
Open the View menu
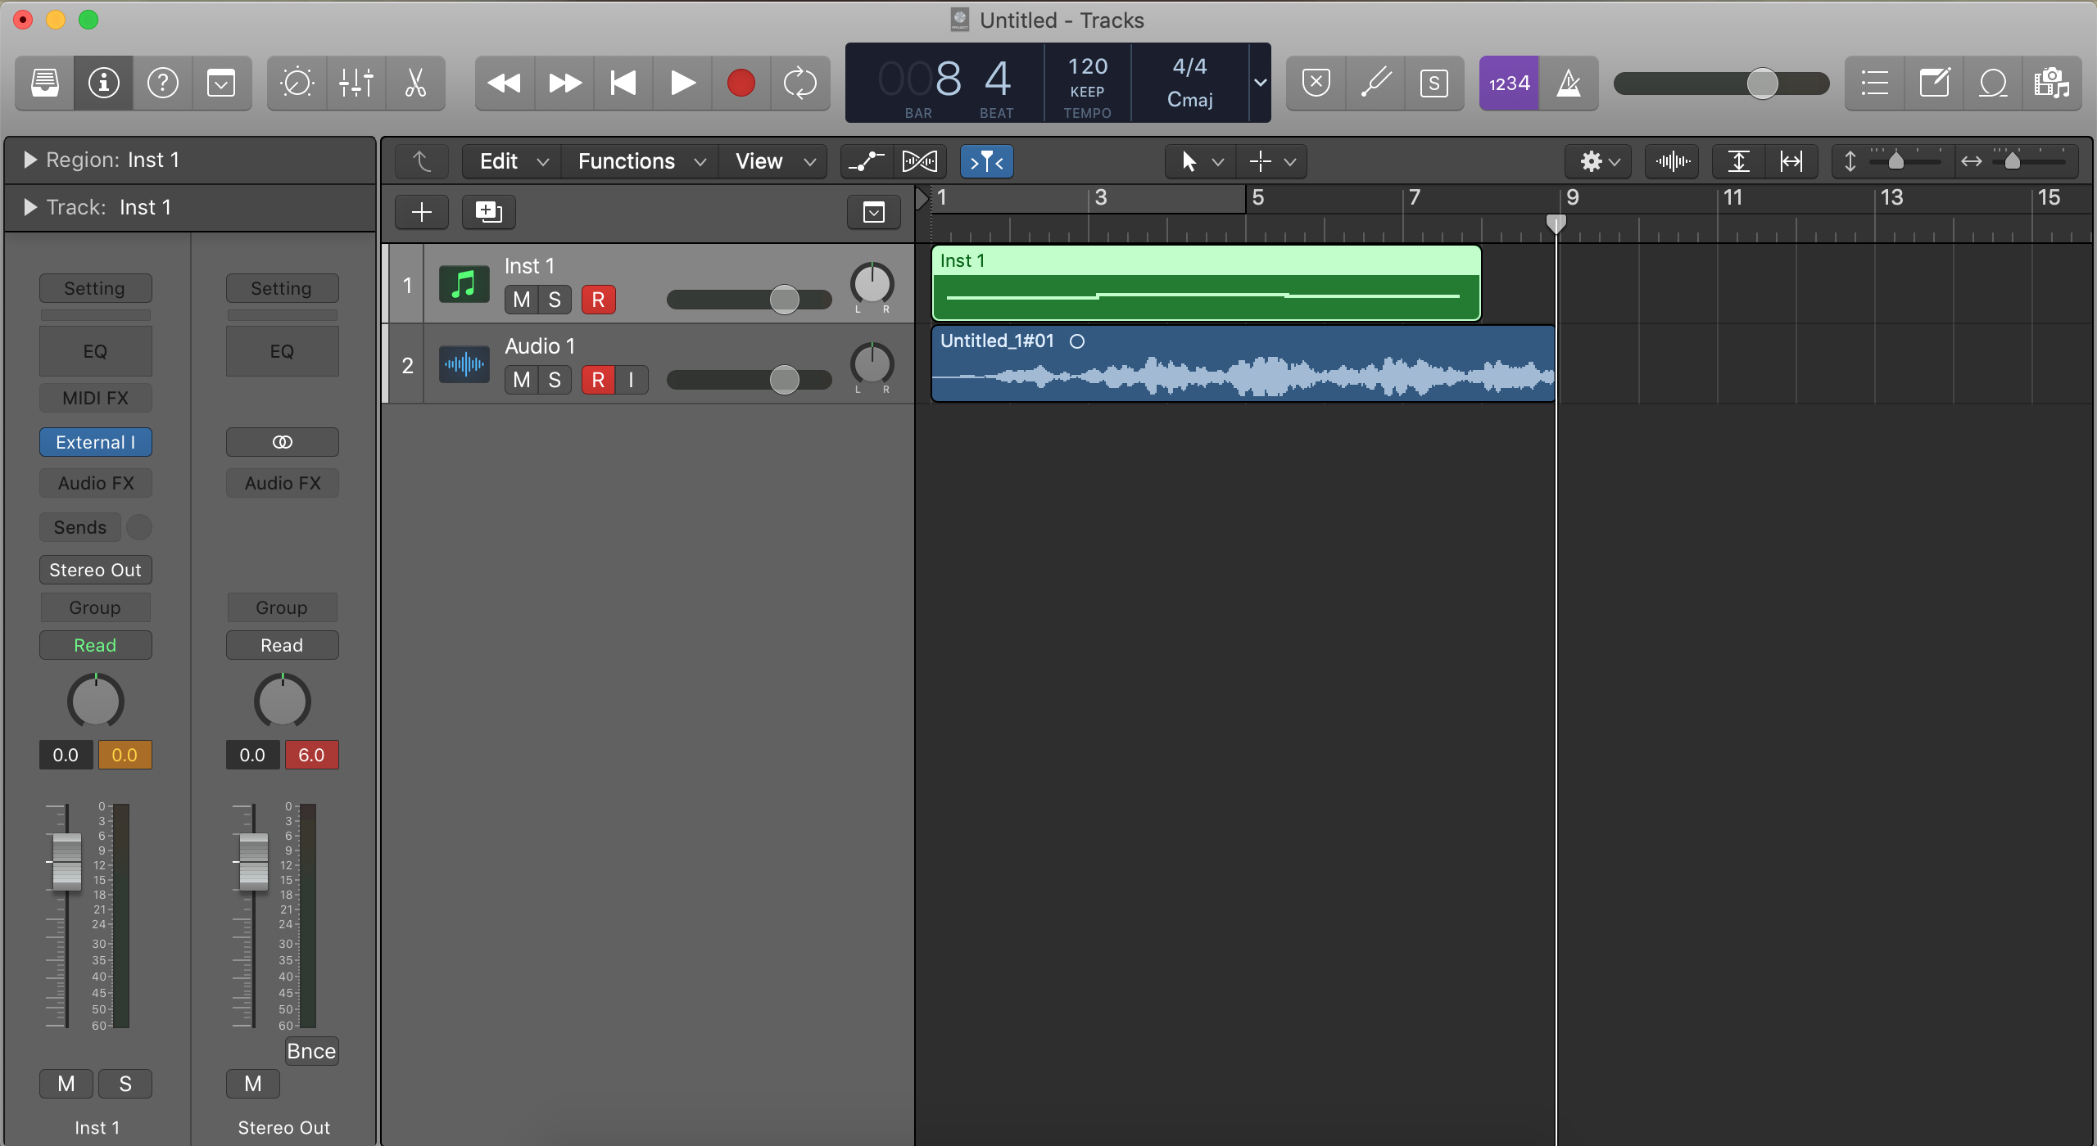point(773,161)
